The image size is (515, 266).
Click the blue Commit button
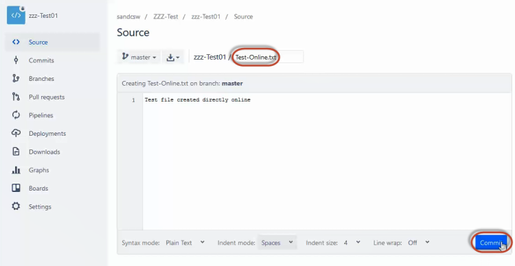click(x=492, y=243)
